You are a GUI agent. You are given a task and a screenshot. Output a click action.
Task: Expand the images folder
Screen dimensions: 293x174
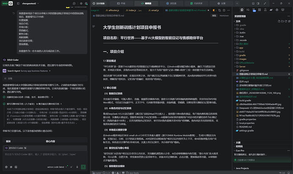point(262,59)
